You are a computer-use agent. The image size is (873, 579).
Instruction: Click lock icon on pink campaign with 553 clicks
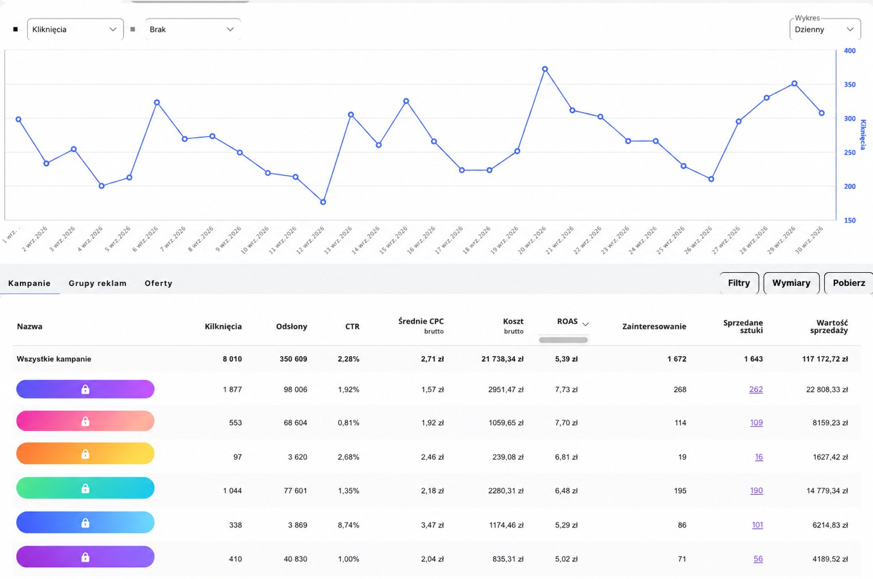click(x=85, y=421)
